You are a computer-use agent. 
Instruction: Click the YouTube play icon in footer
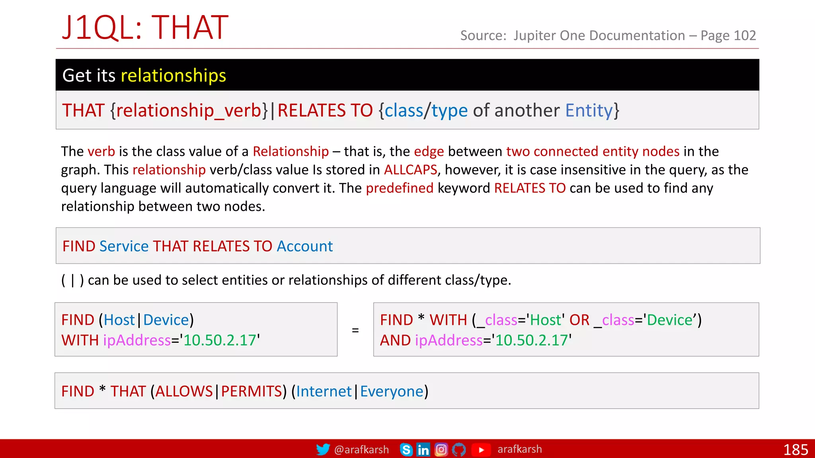(x=481, y=450)
